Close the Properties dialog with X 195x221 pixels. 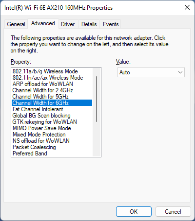[187, 7]
